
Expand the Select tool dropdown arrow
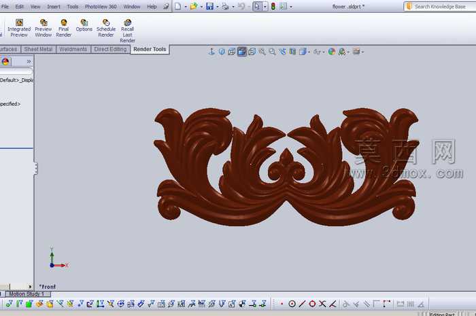(x=265, y=6)
